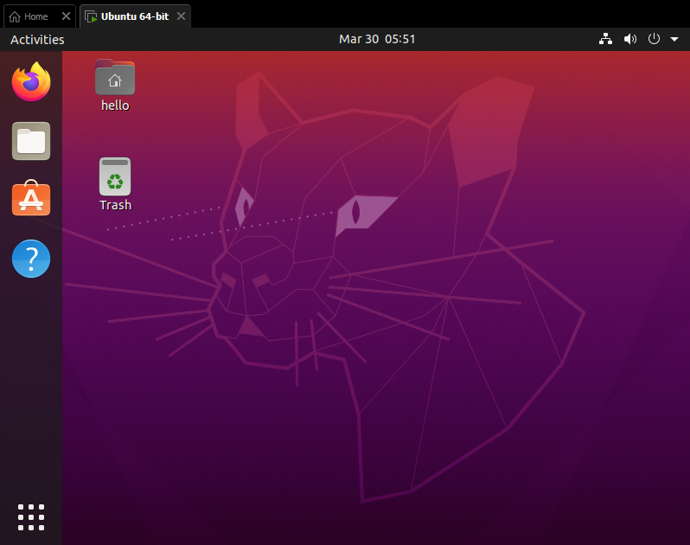Click the hello label under folder
The image size is (690, 545).
(115, 106)
